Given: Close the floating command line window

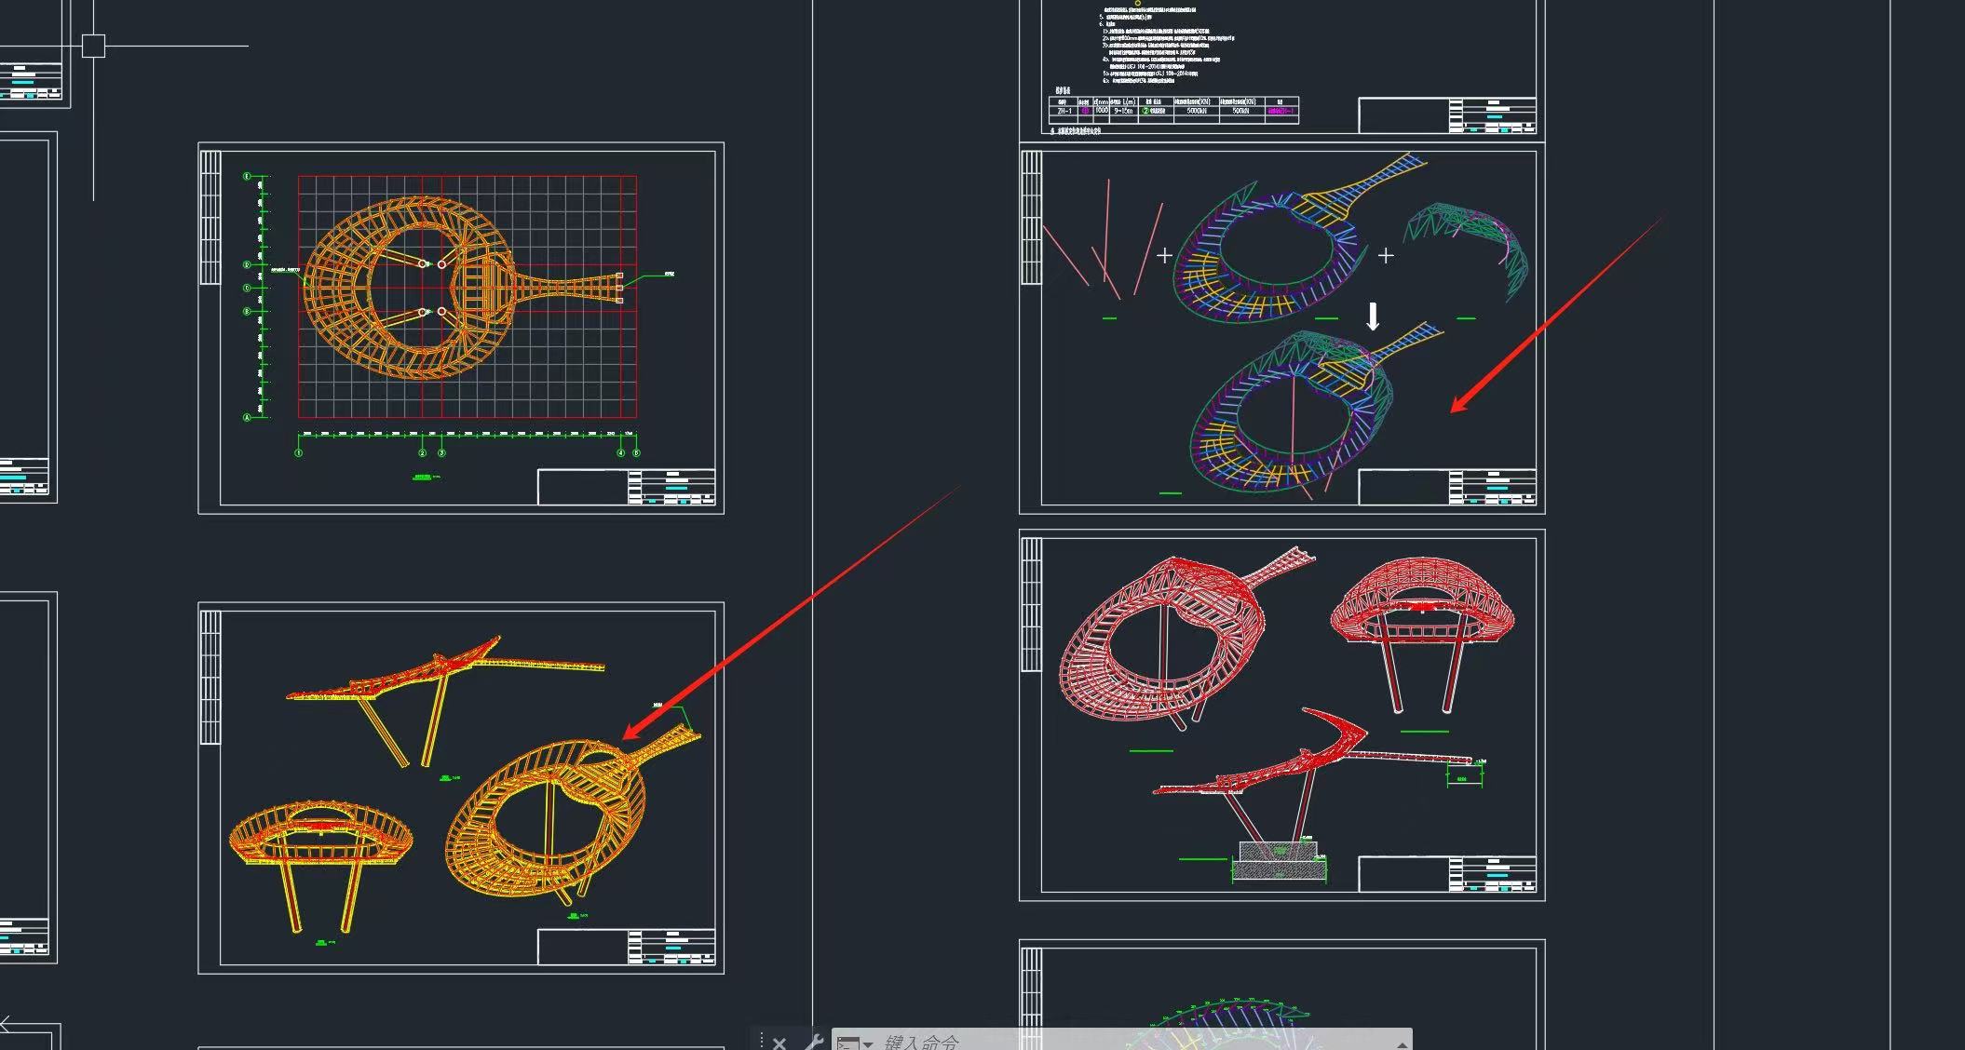Looking at the screenshot, I should click(x=779, y=1043).
